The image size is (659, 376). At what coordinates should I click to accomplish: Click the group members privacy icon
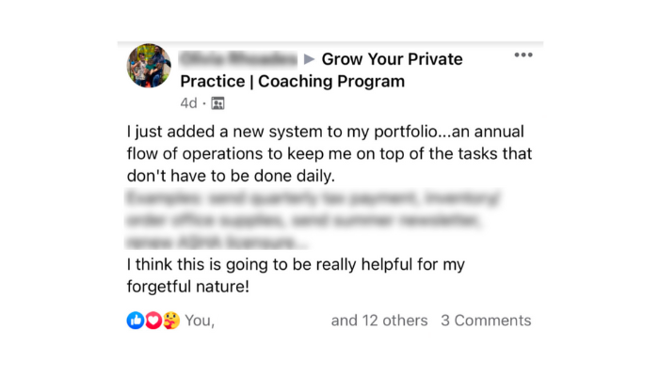(x=217, y=103)
